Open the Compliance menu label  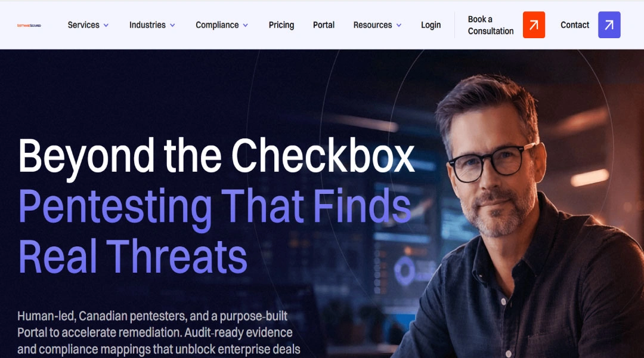click(x=217, y=25)
